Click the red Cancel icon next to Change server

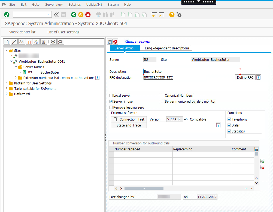115,42
